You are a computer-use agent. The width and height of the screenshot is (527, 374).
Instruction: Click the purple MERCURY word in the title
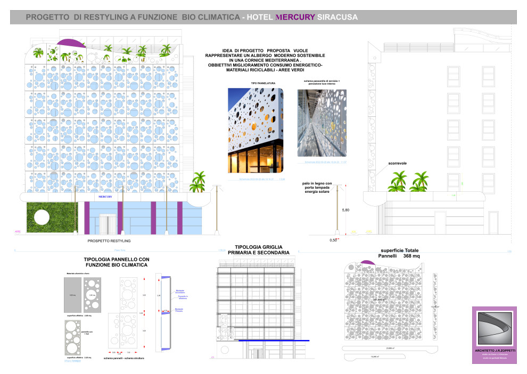(294, 17)
